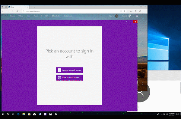Open Videos on Bing navigation
Image resolution: width=181 pixels, height=119 pixels.
pos(21,16)
